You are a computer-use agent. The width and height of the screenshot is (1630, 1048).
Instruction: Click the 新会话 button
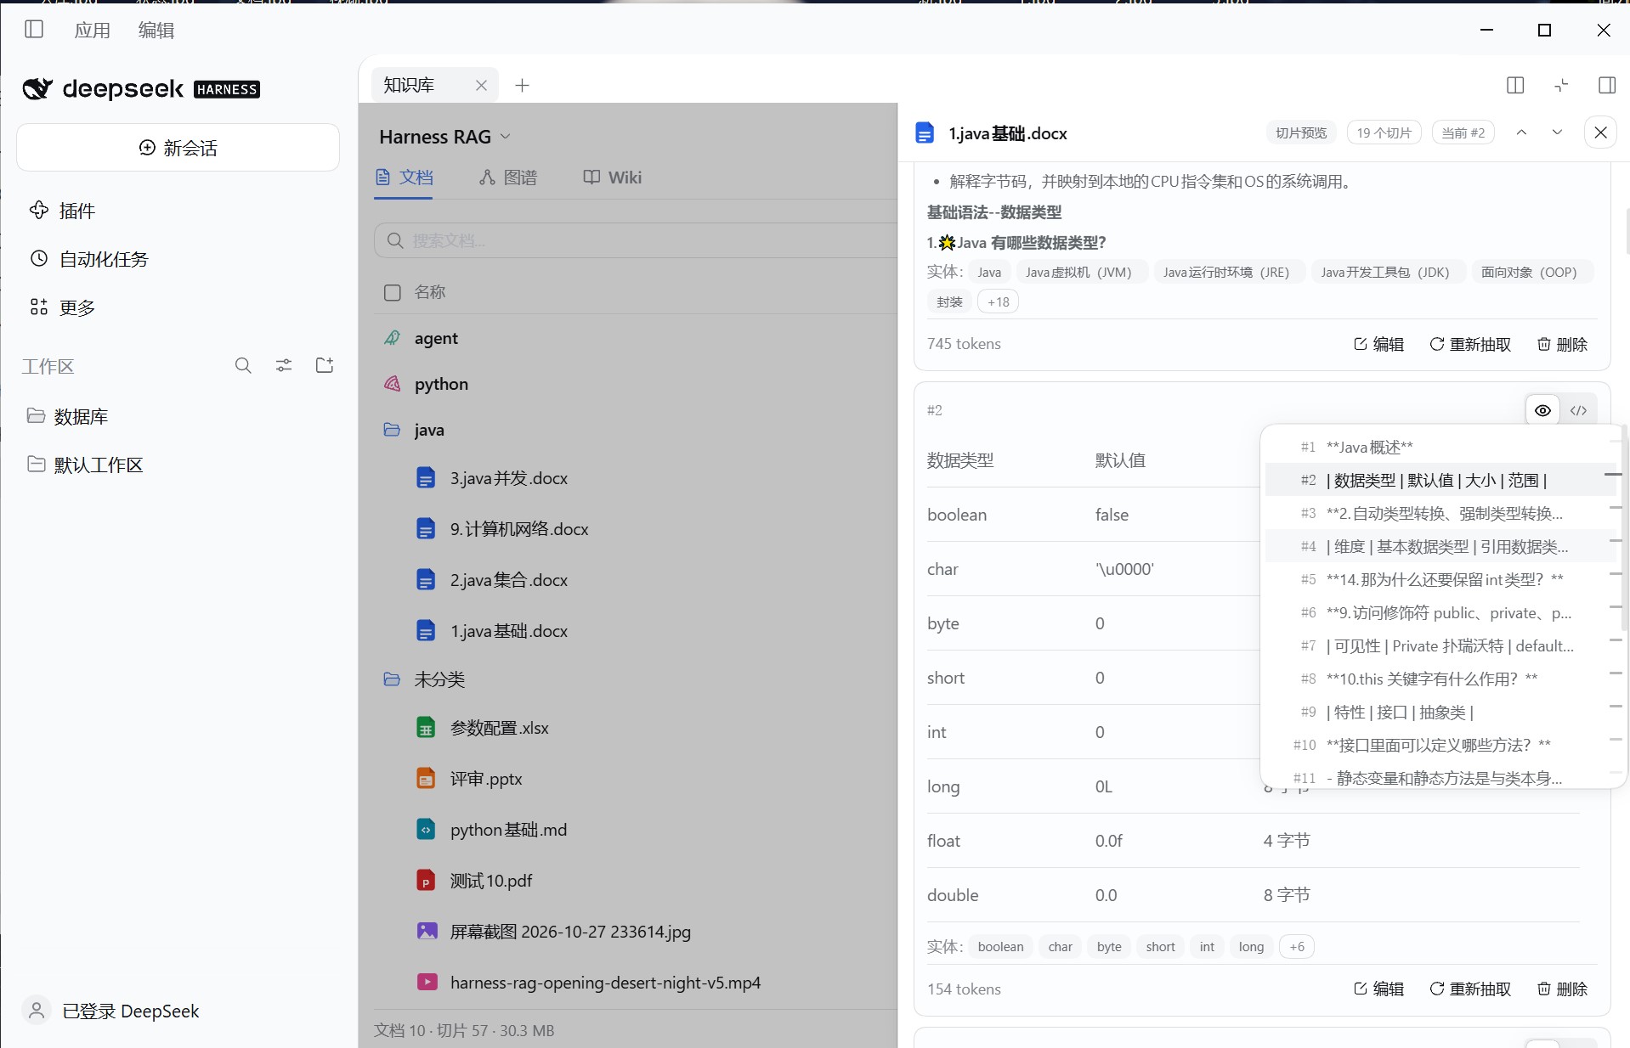178,148
